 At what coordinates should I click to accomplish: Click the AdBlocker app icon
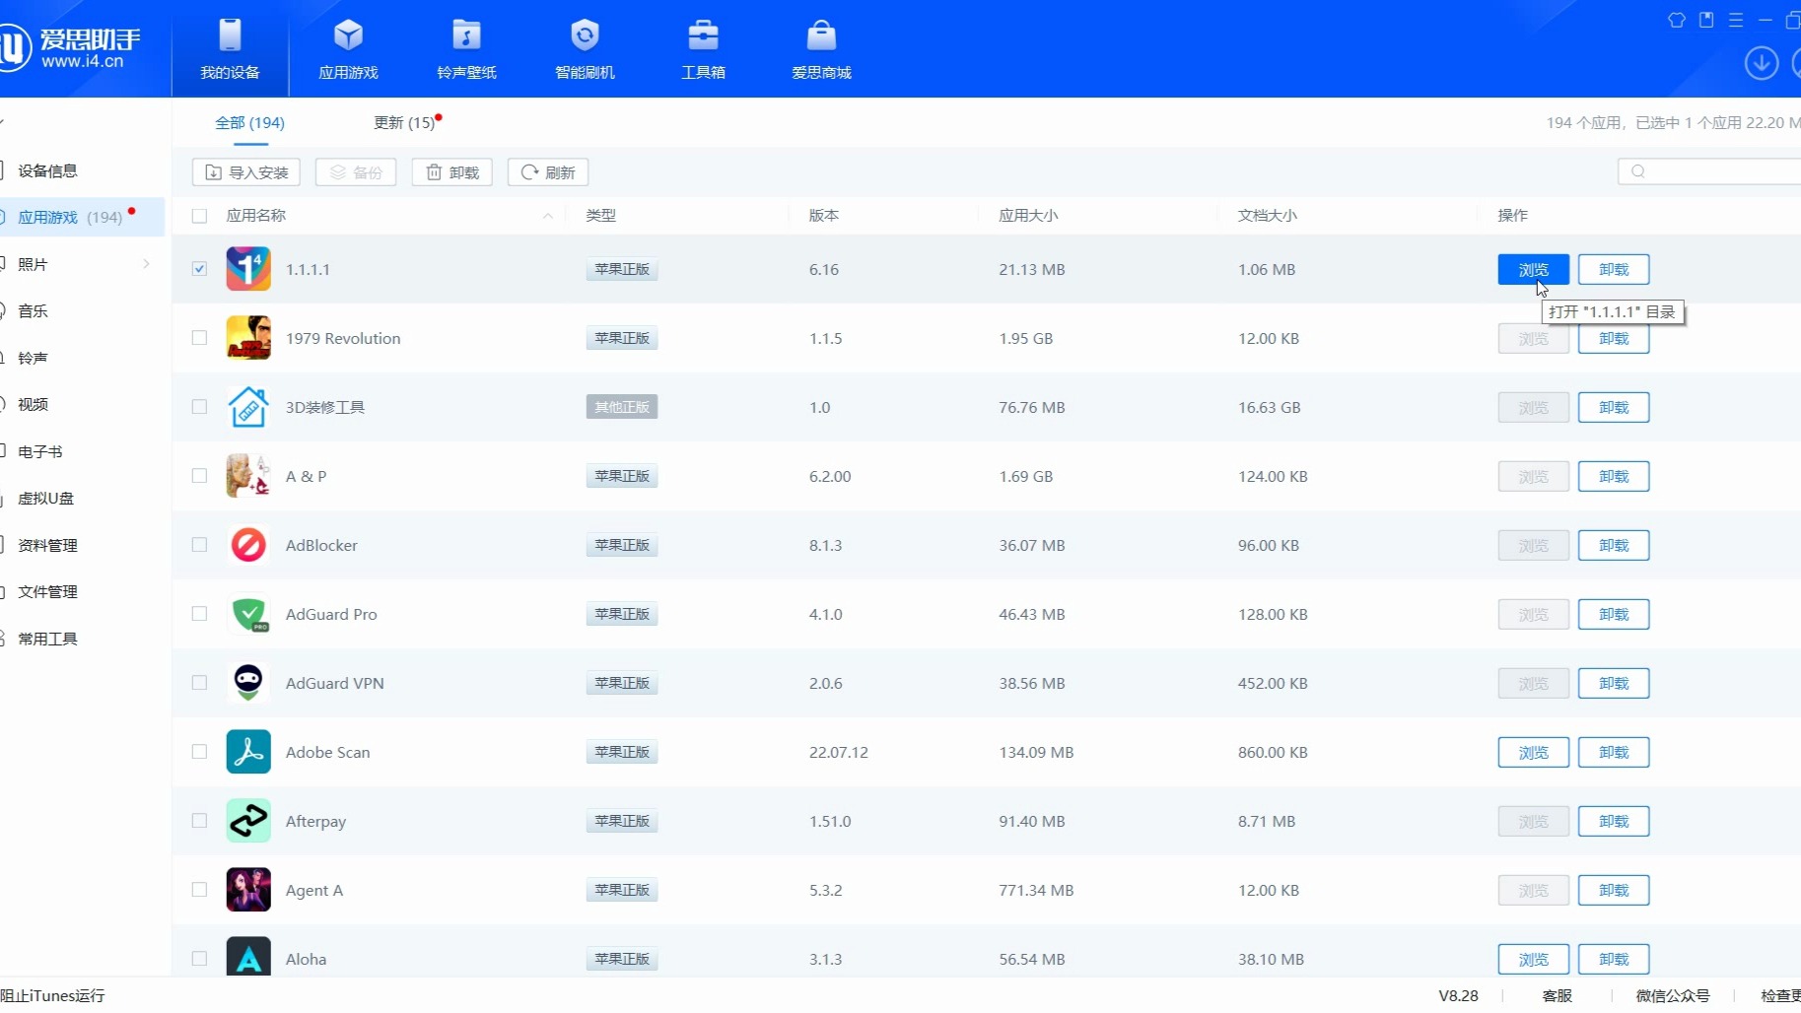click(x=248, y=545)
